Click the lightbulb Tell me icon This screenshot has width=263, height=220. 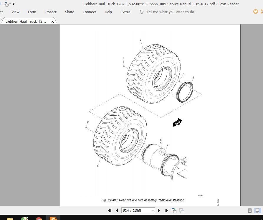[142, 12]
